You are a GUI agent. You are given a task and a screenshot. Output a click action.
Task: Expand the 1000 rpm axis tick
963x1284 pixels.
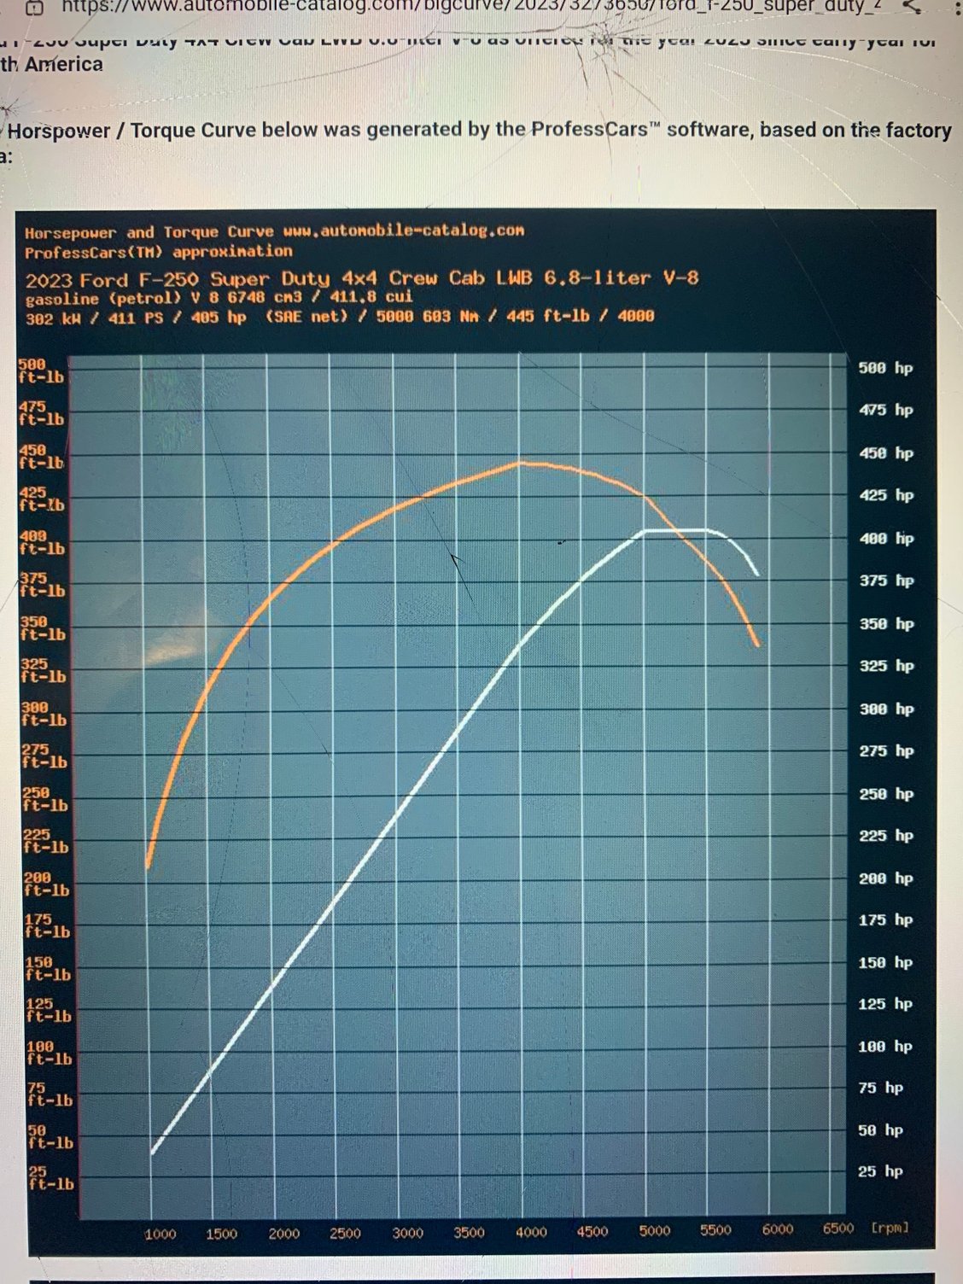click(x=161, y=1232)
